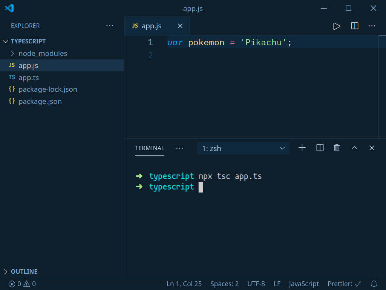Split the terminal
The image size is (386, 290).
pos(320,148)
